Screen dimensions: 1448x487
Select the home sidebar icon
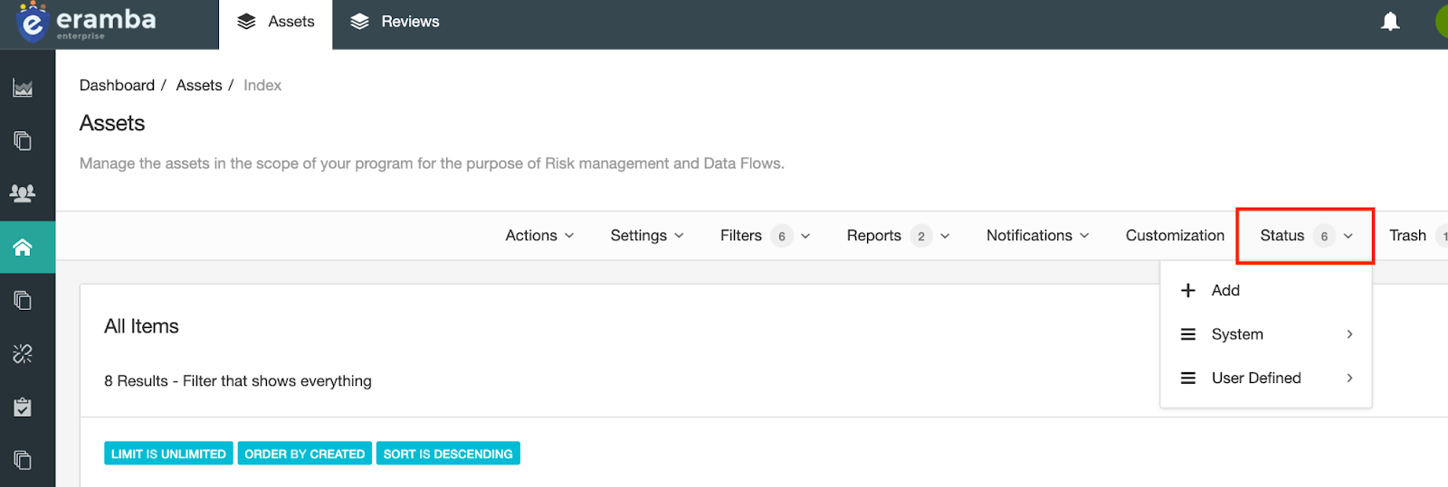pos(23,248)
